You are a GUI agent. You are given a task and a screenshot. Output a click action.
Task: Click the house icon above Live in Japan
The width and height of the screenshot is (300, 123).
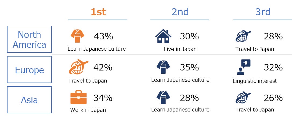click(x=163, y=36)
